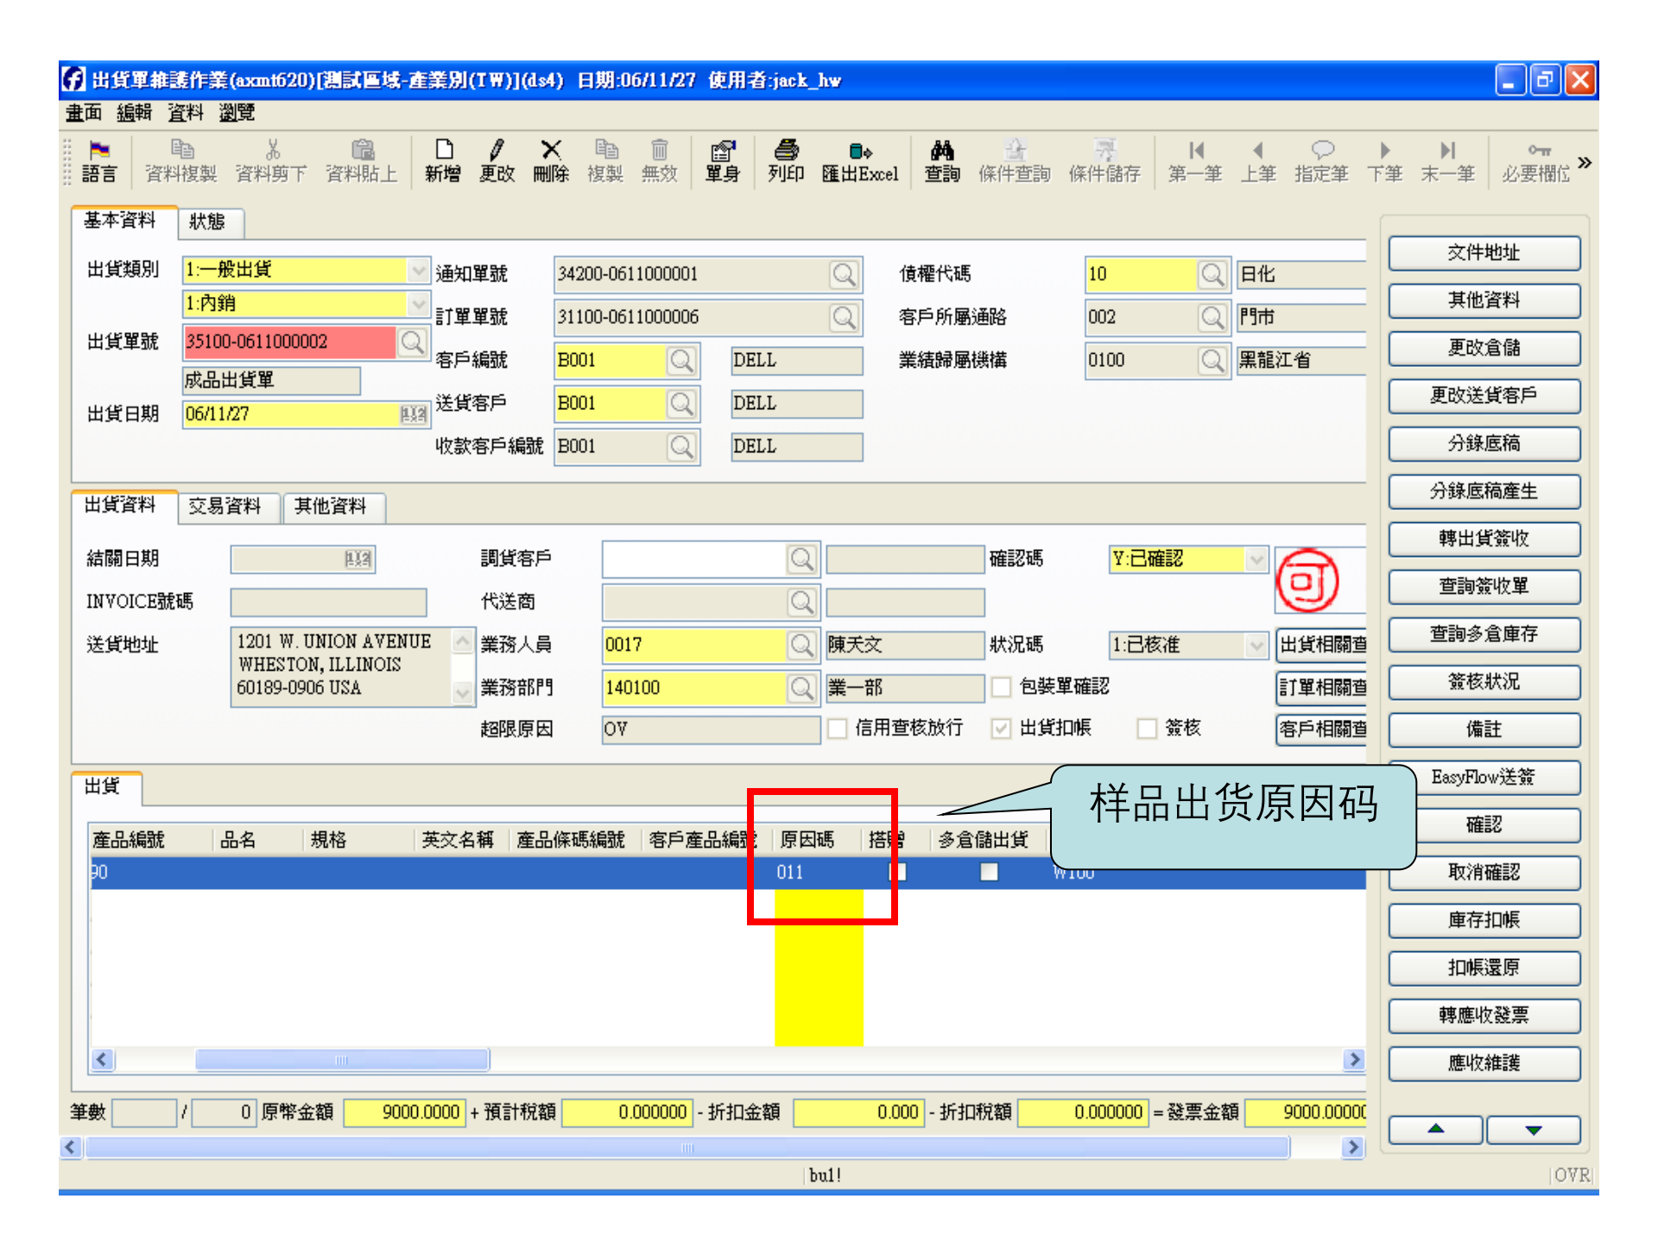Check the 信用查核放行 checkbox
The height and width of the screenshot is (1243, 1658).
[837, 729]
